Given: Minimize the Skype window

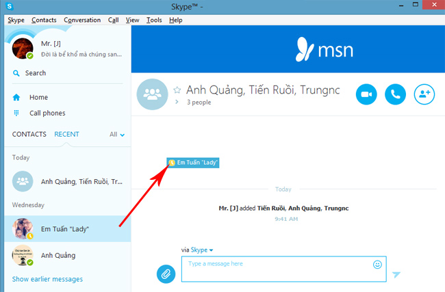Looking at the screenshot, I should pos(401,5).
